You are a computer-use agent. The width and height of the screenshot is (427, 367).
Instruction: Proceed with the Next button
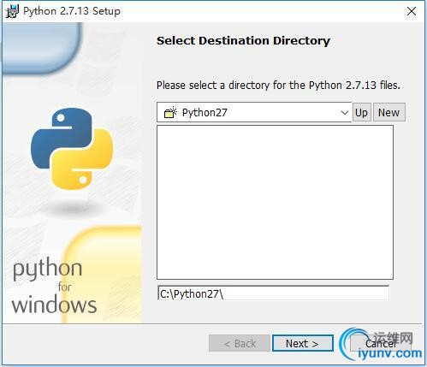pos(303,343)
